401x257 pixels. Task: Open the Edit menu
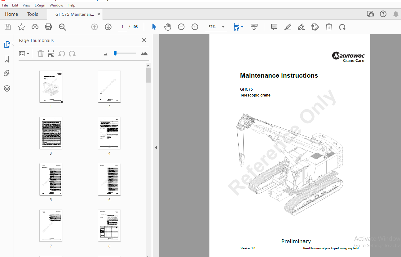(15, 5)
